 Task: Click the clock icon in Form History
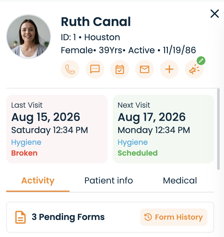pyautogui.click(x=148, y=217)
